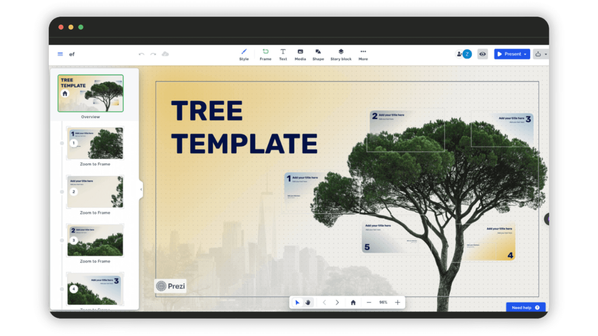This screenshot has height=336, width=598.
Task: Collapse the left slide panel chevron
Action: [141, 189]
